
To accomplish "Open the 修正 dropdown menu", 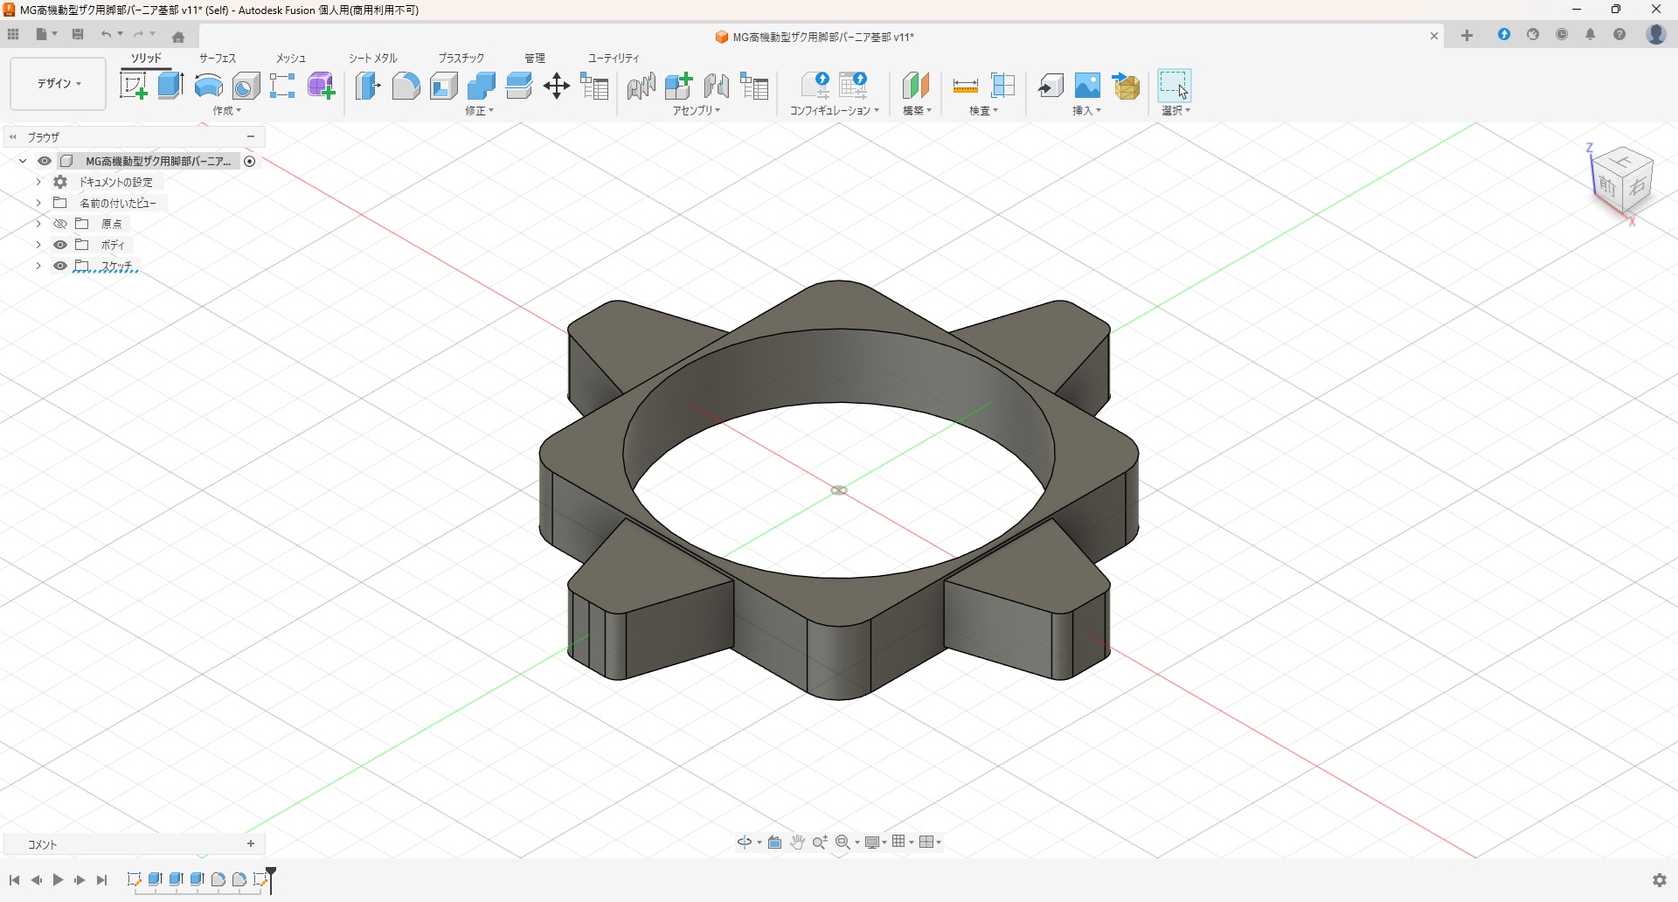I will 479,111.
